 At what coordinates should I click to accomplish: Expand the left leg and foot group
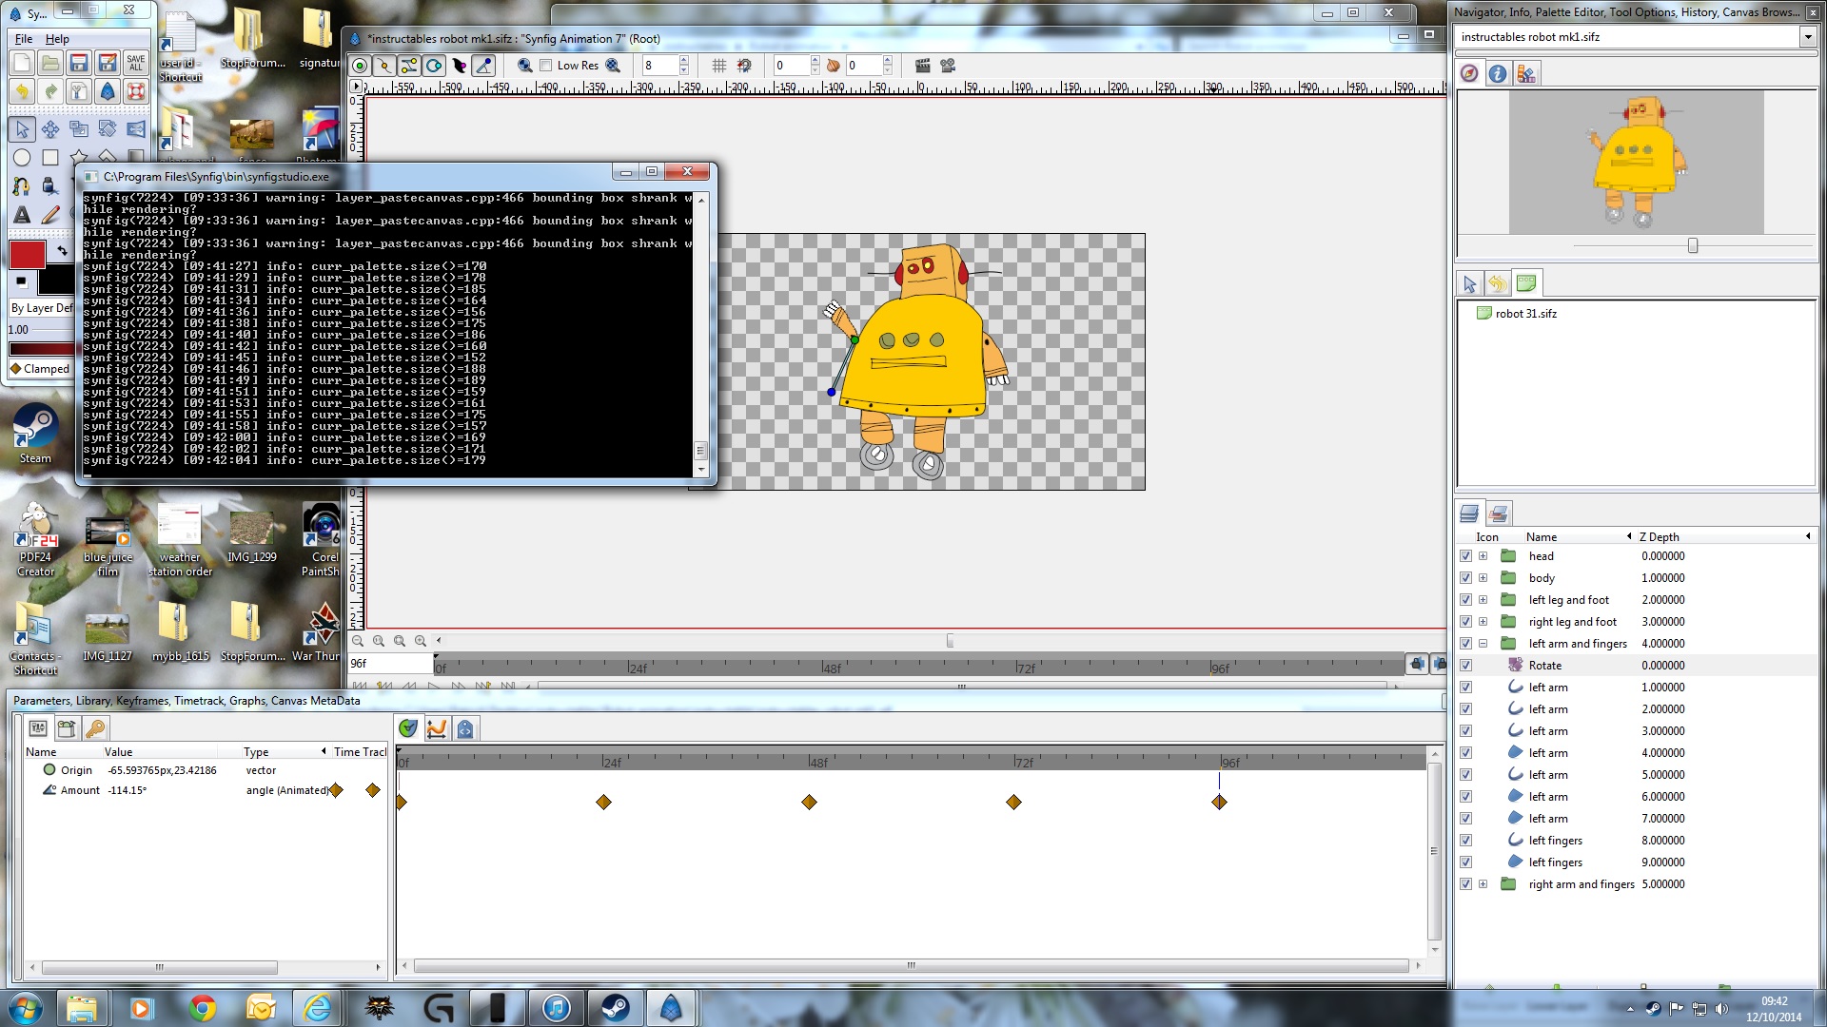[x=1483, y=600]
